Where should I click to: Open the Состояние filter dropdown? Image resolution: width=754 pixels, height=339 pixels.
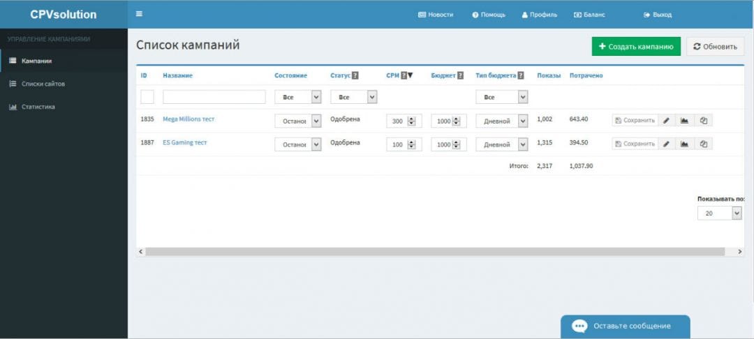[297, 97]
